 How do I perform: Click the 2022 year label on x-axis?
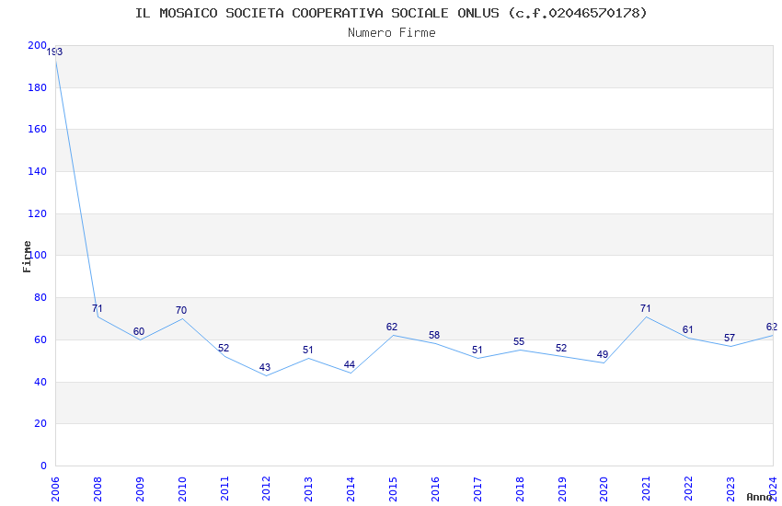coord(688,489)
